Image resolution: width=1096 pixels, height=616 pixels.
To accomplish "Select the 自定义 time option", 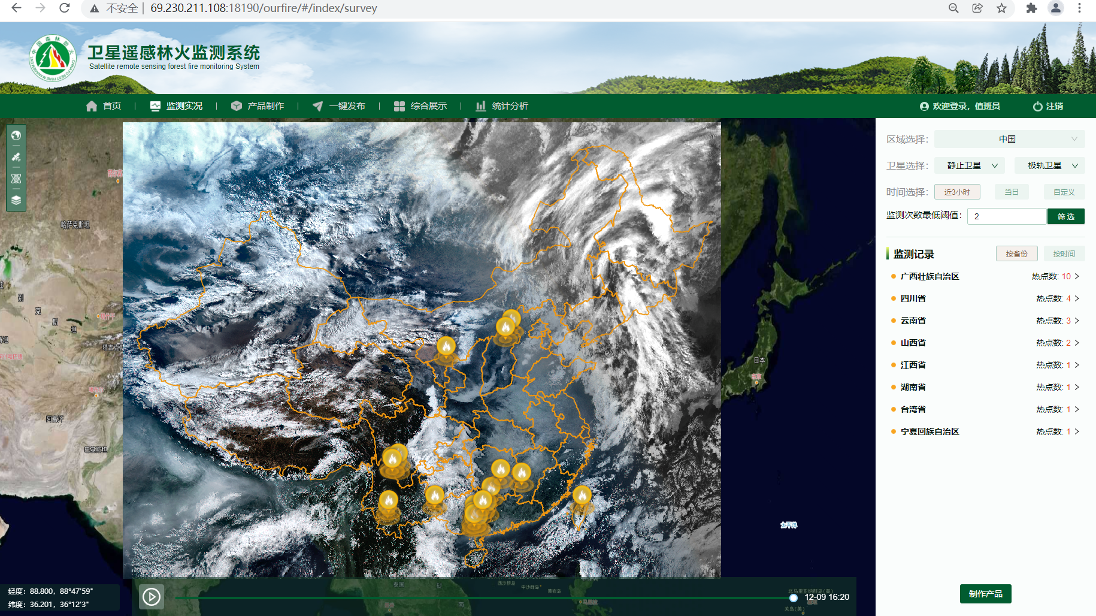I will tap(1064, 192).
